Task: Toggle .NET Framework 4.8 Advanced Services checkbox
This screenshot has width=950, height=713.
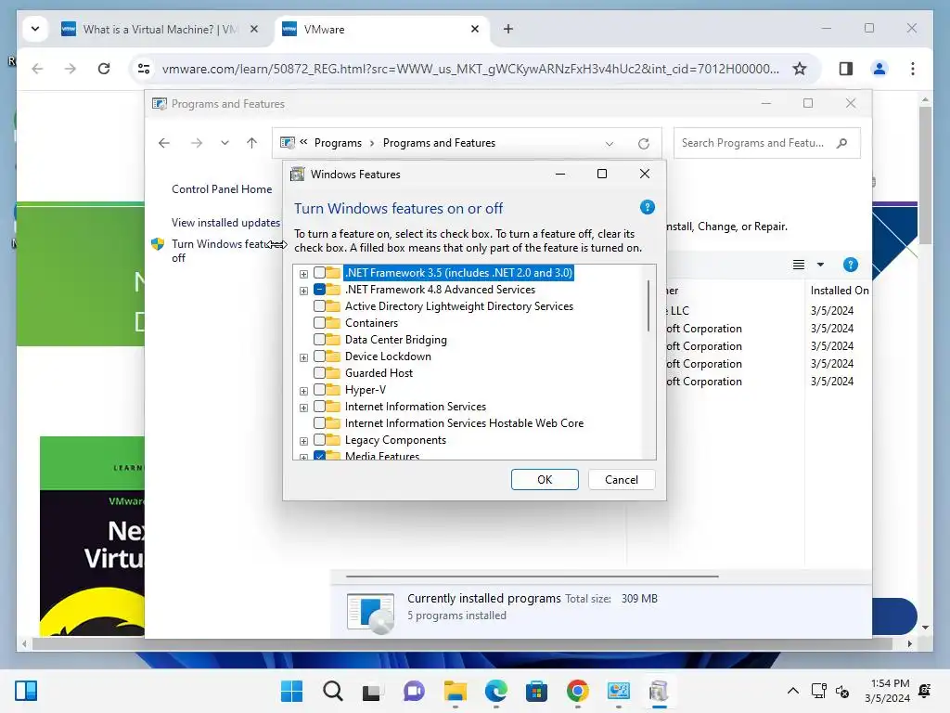Action: 319,290
